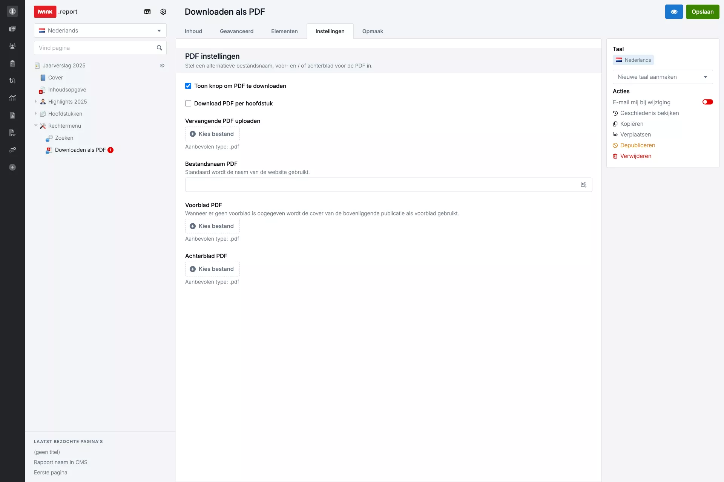
Task: Click the plus icon in left sidebar
Action: [12, 167]
